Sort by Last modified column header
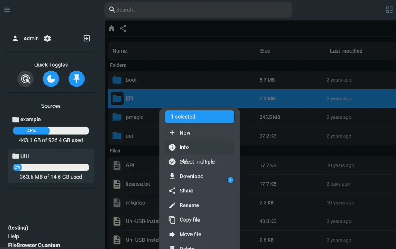 (x=346, y=51)
